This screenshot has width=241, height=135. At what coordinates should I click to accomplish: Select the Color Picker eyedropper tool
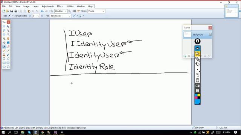point(8,51)
